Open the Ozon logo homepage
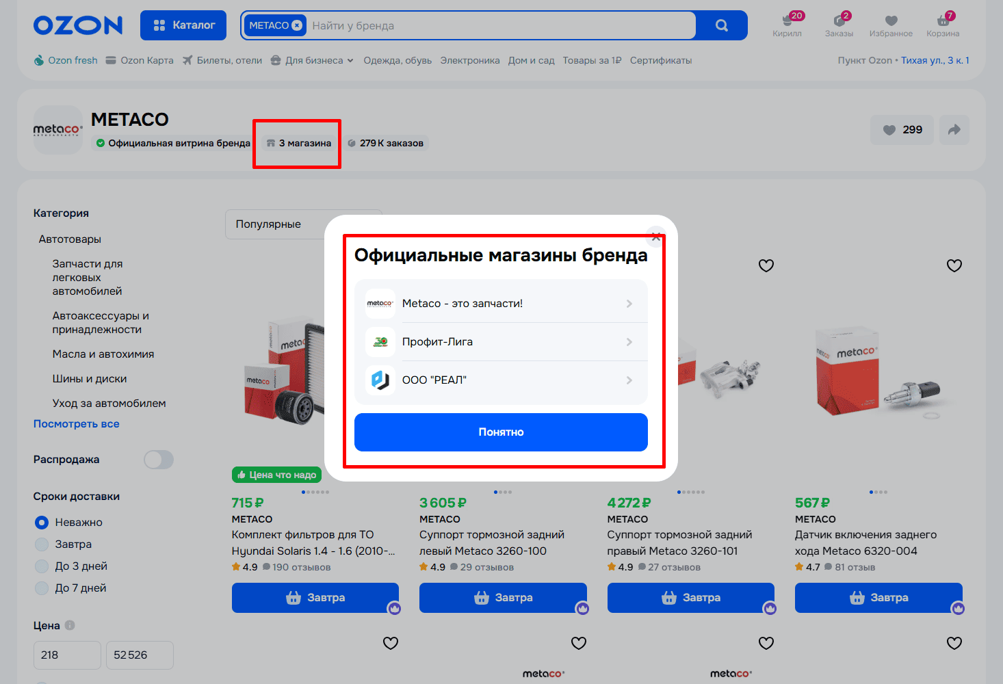Screen dimensions: 1003x684 [78, 25]
